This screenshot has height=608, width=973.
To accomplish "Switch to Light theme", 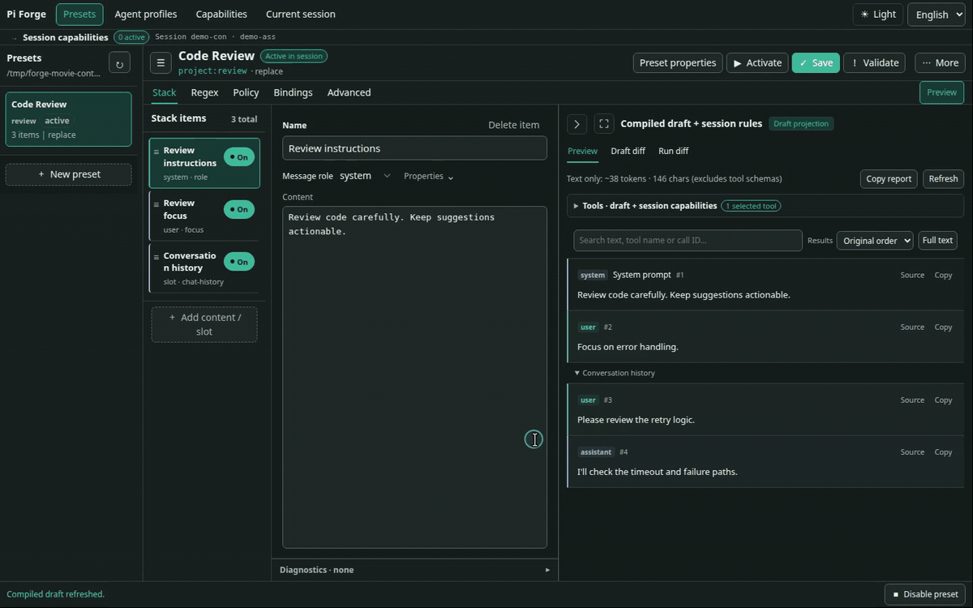I will pyautogui.click(x=878, y=15).
